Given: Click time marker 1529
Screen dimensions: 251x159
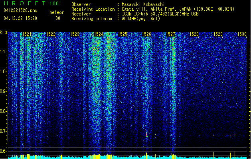Looking at the screenshot, I should 218,34.
